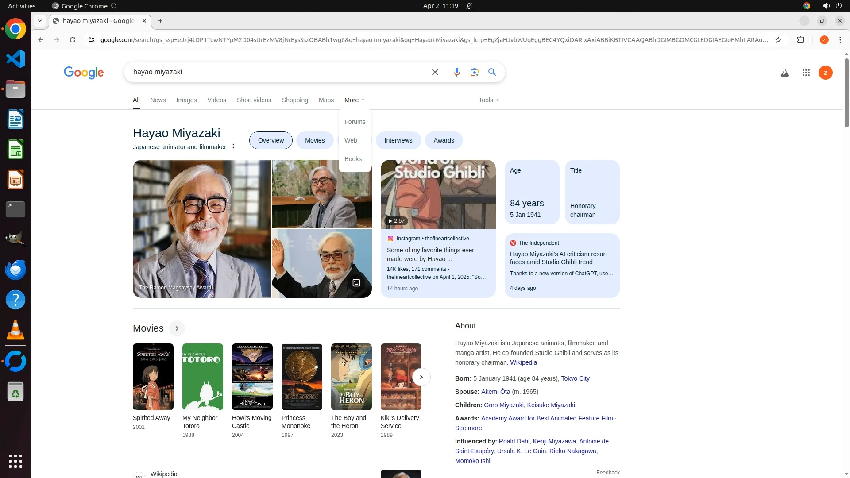Select Forums from More menu

355,122
